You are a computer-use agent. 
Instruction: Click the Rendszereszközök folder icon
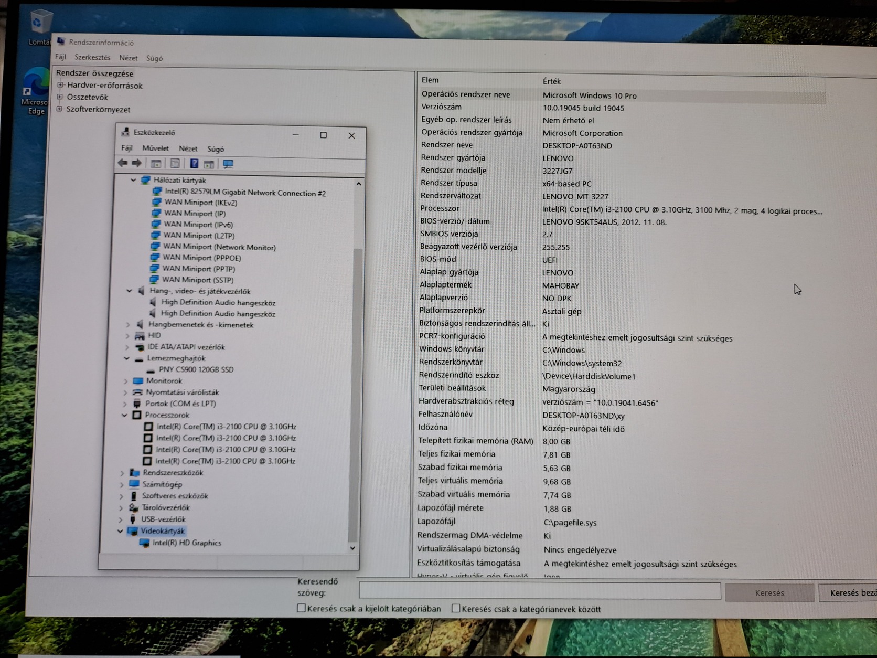135,473
